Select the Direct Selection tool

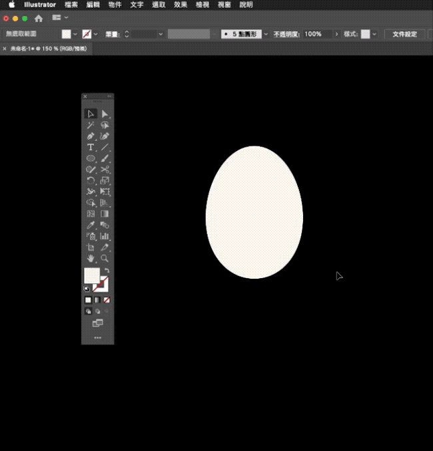point(105,114)
